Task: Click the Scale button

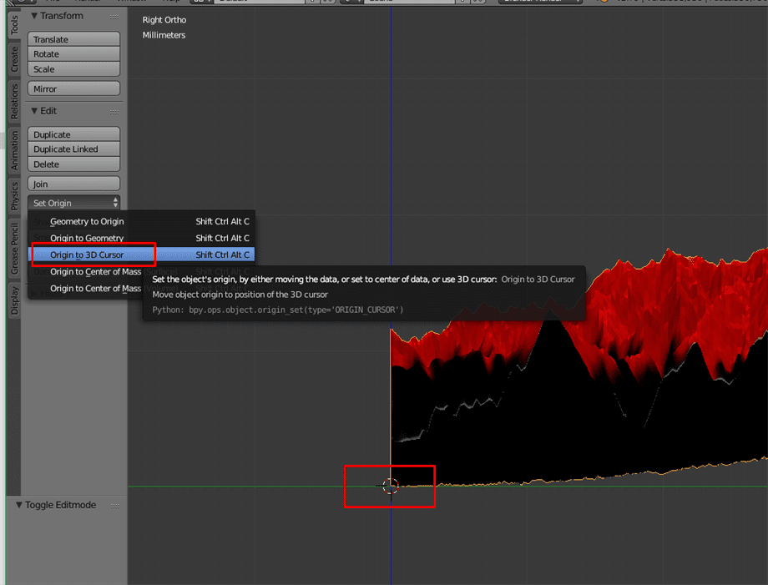Action: 74,69
